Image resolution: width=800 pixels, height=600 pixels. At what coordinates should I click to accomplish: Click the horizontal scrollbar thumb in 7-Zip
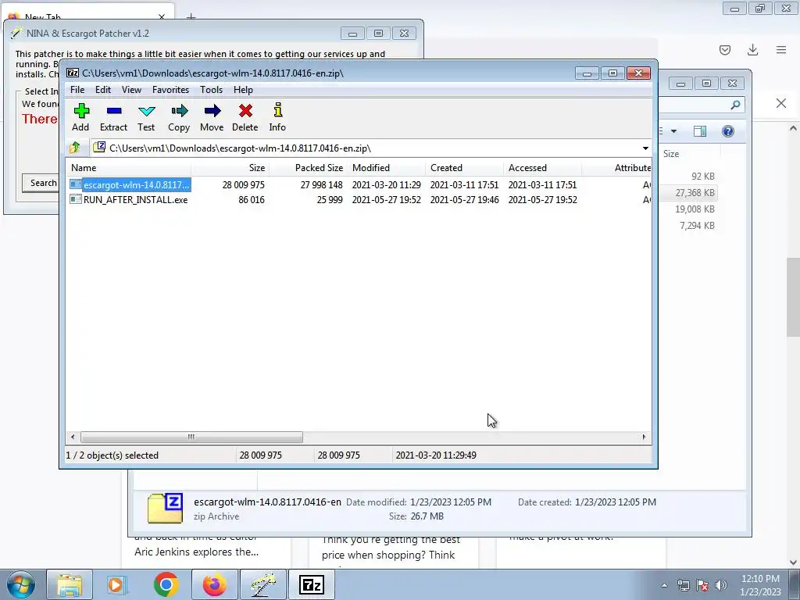[191, 437]
